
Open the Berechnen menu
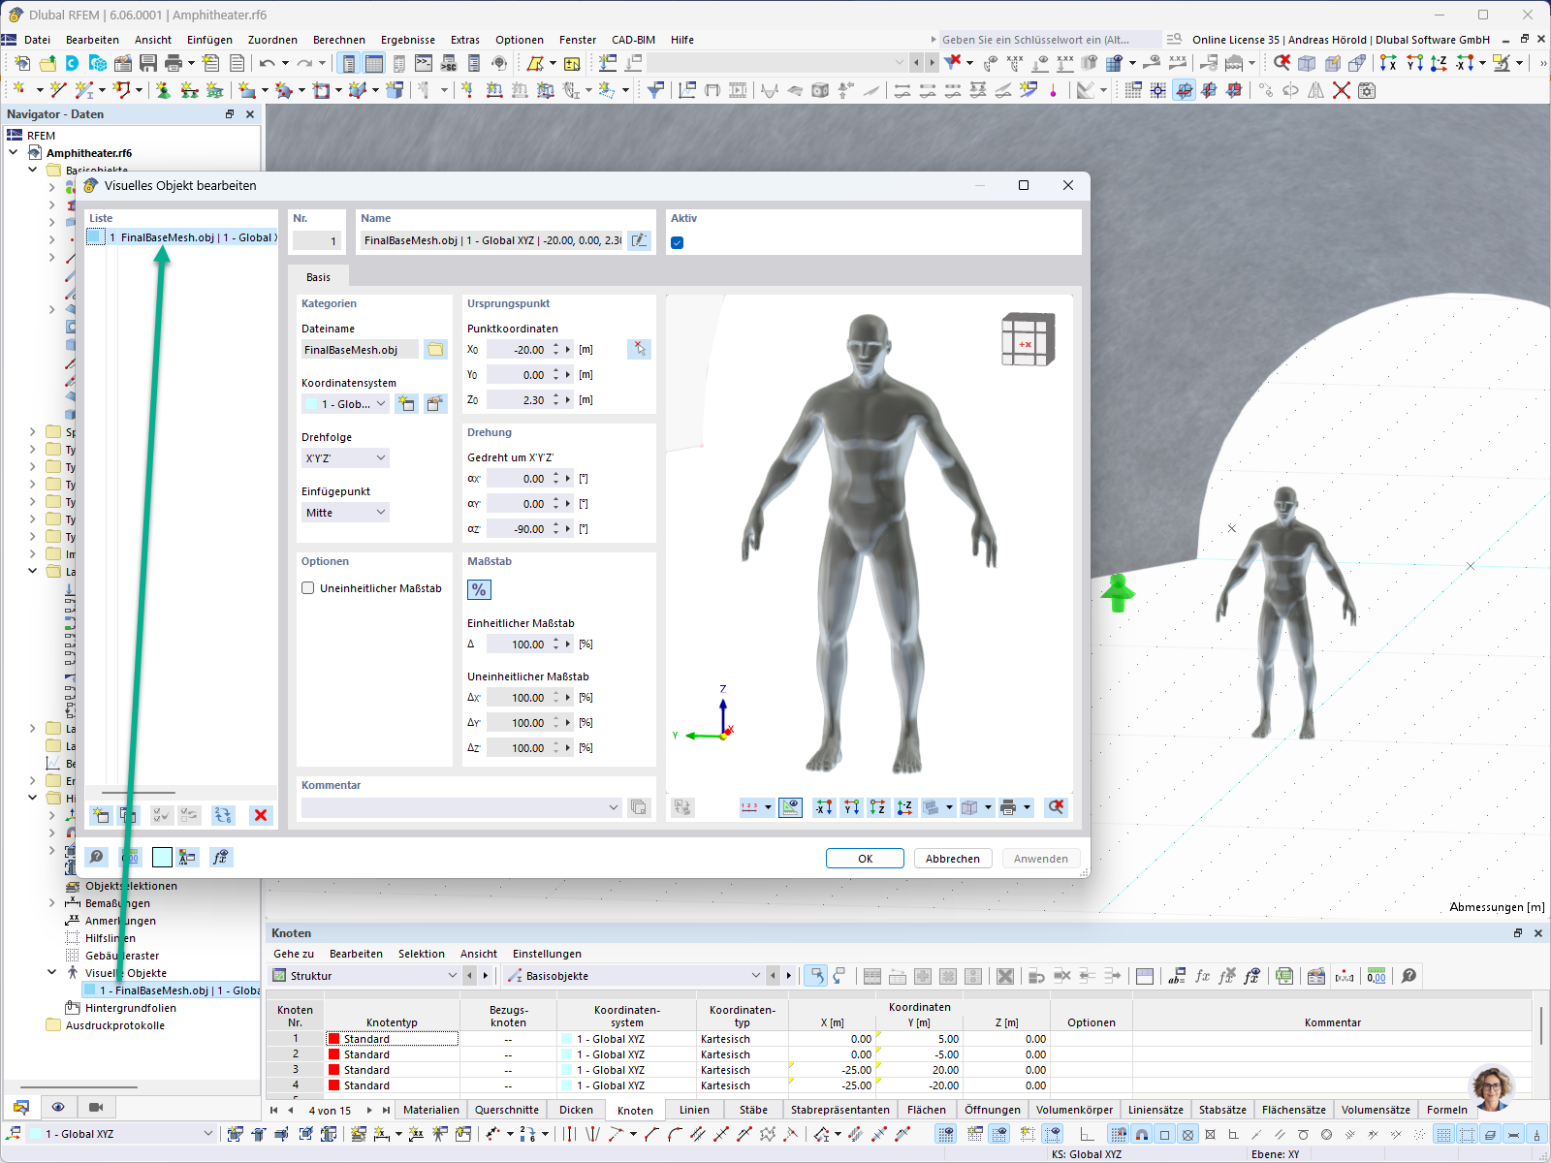coord(339,40)
